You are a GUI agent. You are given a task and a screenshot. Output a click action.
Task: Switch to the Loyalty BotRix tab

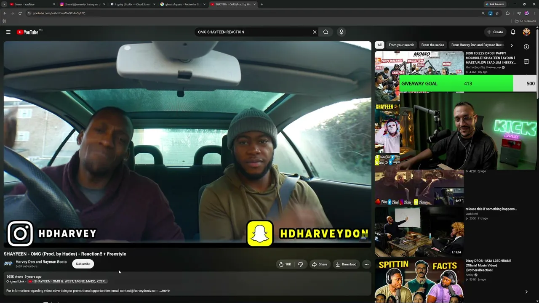click(133, 4)
